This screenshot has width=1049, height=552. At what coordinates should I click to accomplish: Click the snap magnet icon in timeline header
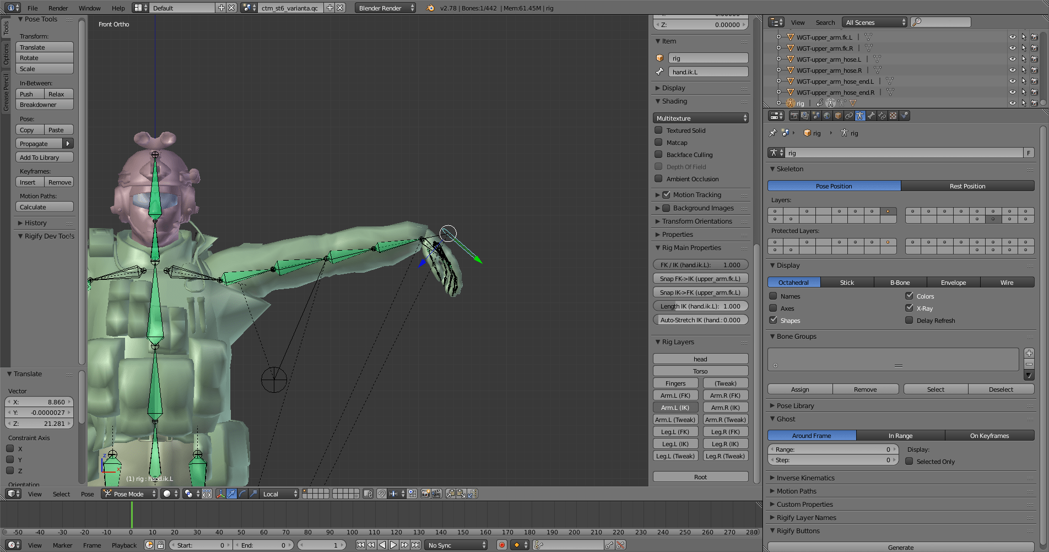[x=382, y=494]
